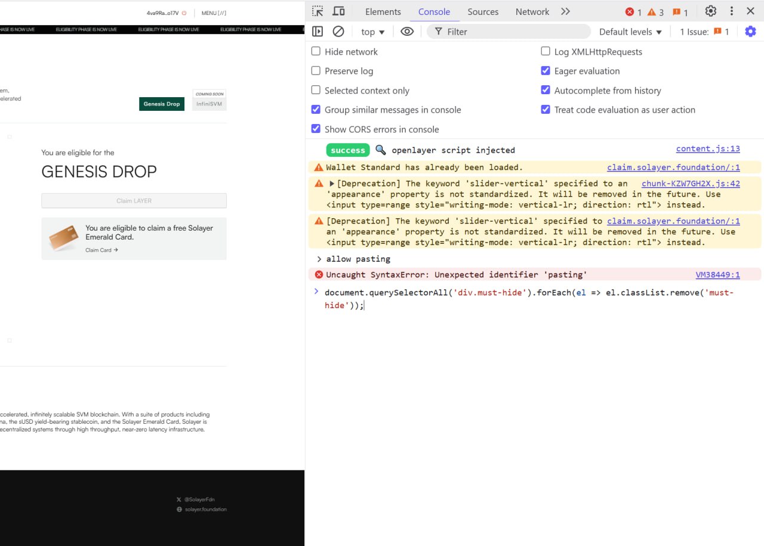Open the 'top' JavaScript context dropdown
The width and height of the screenshot is (764, 546).
[x=373, y=32]
